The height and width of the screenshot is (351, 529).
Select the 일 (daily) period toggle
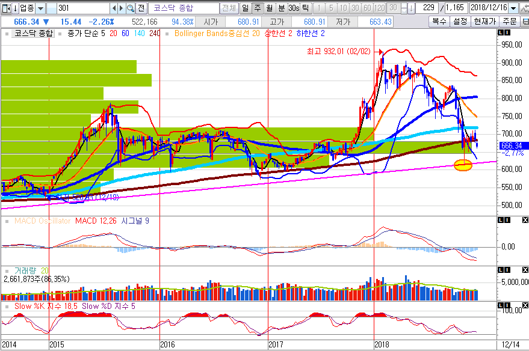point(246,8)
